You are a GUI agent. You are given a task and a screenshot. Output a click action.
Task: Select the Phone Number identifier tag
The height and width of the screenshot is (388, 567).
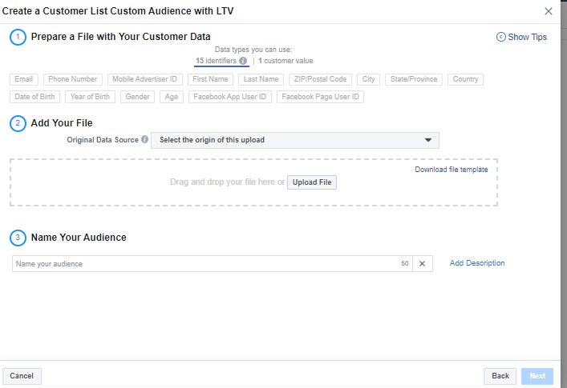click(72, 79)
